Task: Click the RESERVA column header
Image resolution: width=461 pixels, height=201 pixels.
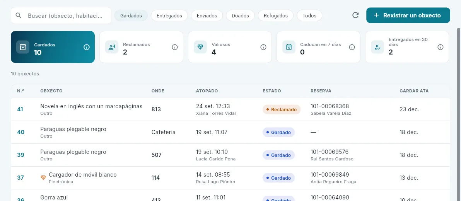Action: click(x=321, y=91)
